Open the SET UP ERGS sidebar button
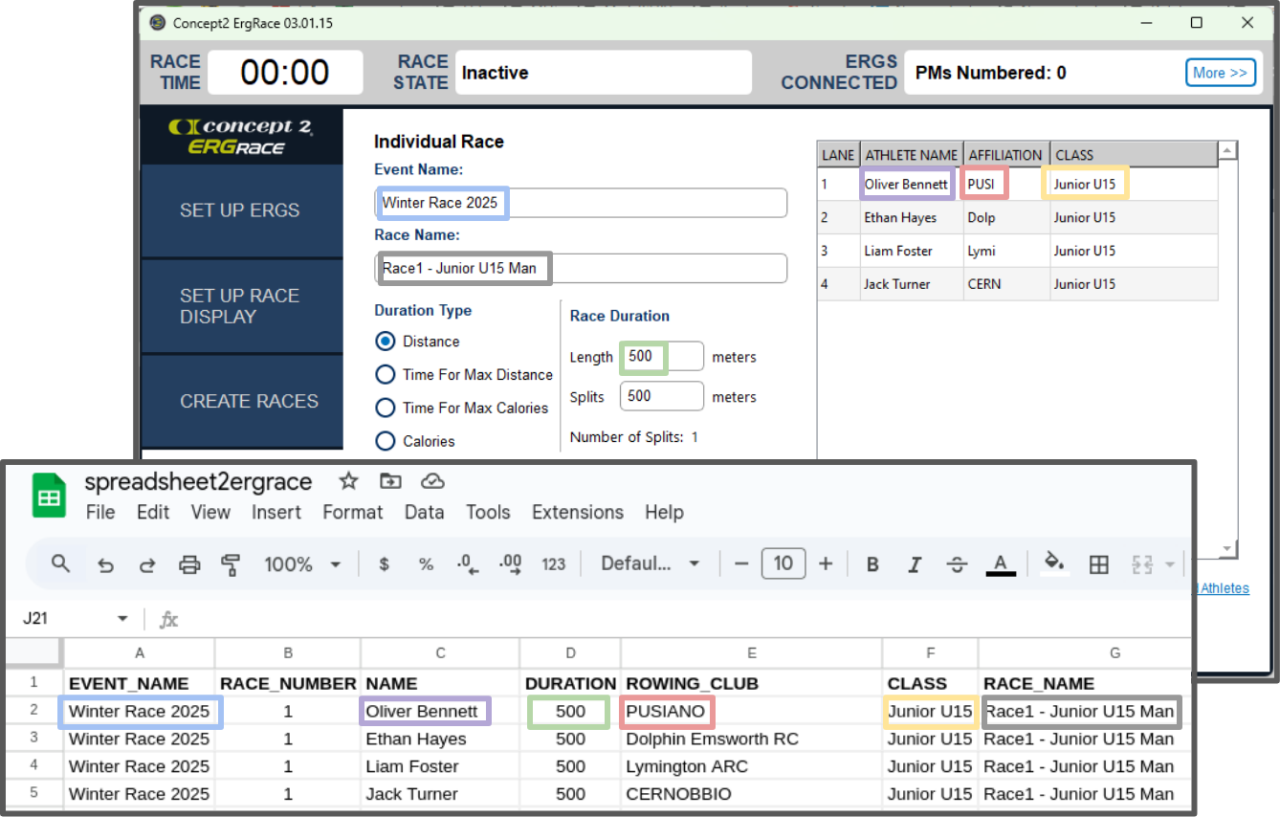 [242, 210]
